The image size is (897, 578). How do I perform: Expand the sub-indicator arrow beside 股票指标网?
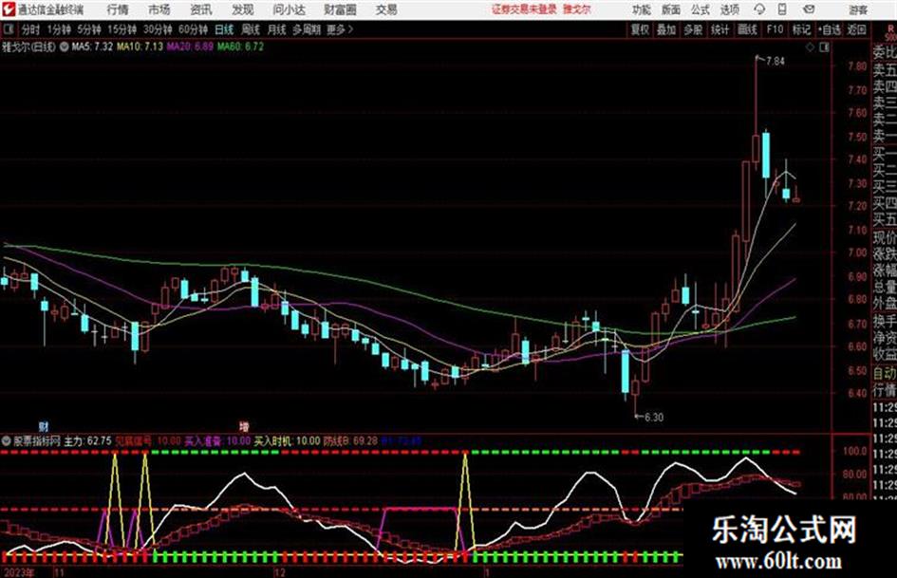point(7,441)
